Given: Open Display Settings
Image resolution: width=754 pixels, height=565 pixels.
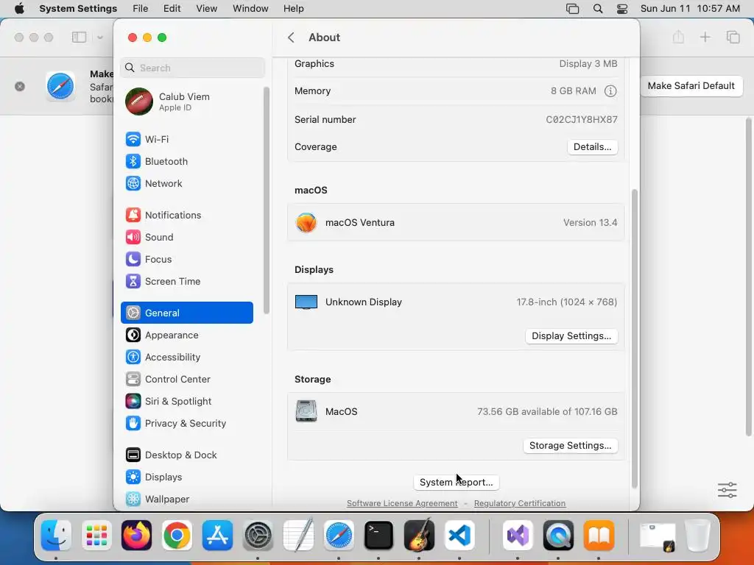Looking at the screenshot, I should (x=571, y=335).
